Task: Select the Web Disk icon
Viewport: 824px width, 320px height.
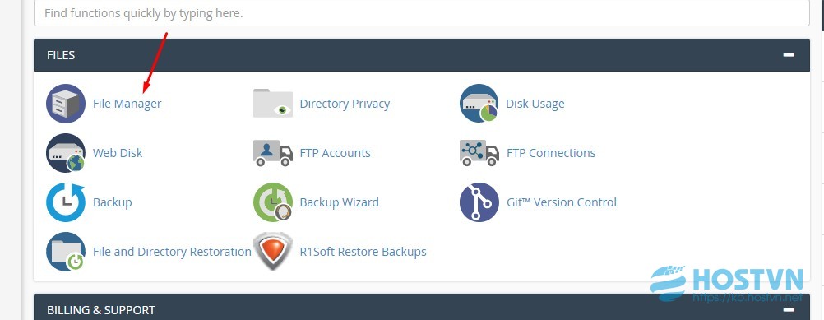Action: tap(66, 153)
